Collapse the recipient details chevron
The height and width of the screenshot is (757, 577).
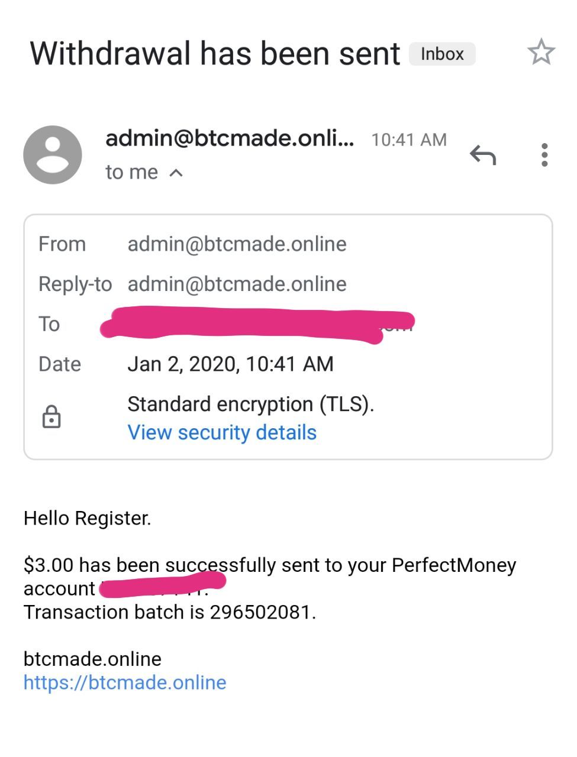tap(176, 173)
